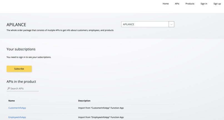224x120 pixels.
Task: Select the APIs in the product heading
Action: tap(21, 82)
